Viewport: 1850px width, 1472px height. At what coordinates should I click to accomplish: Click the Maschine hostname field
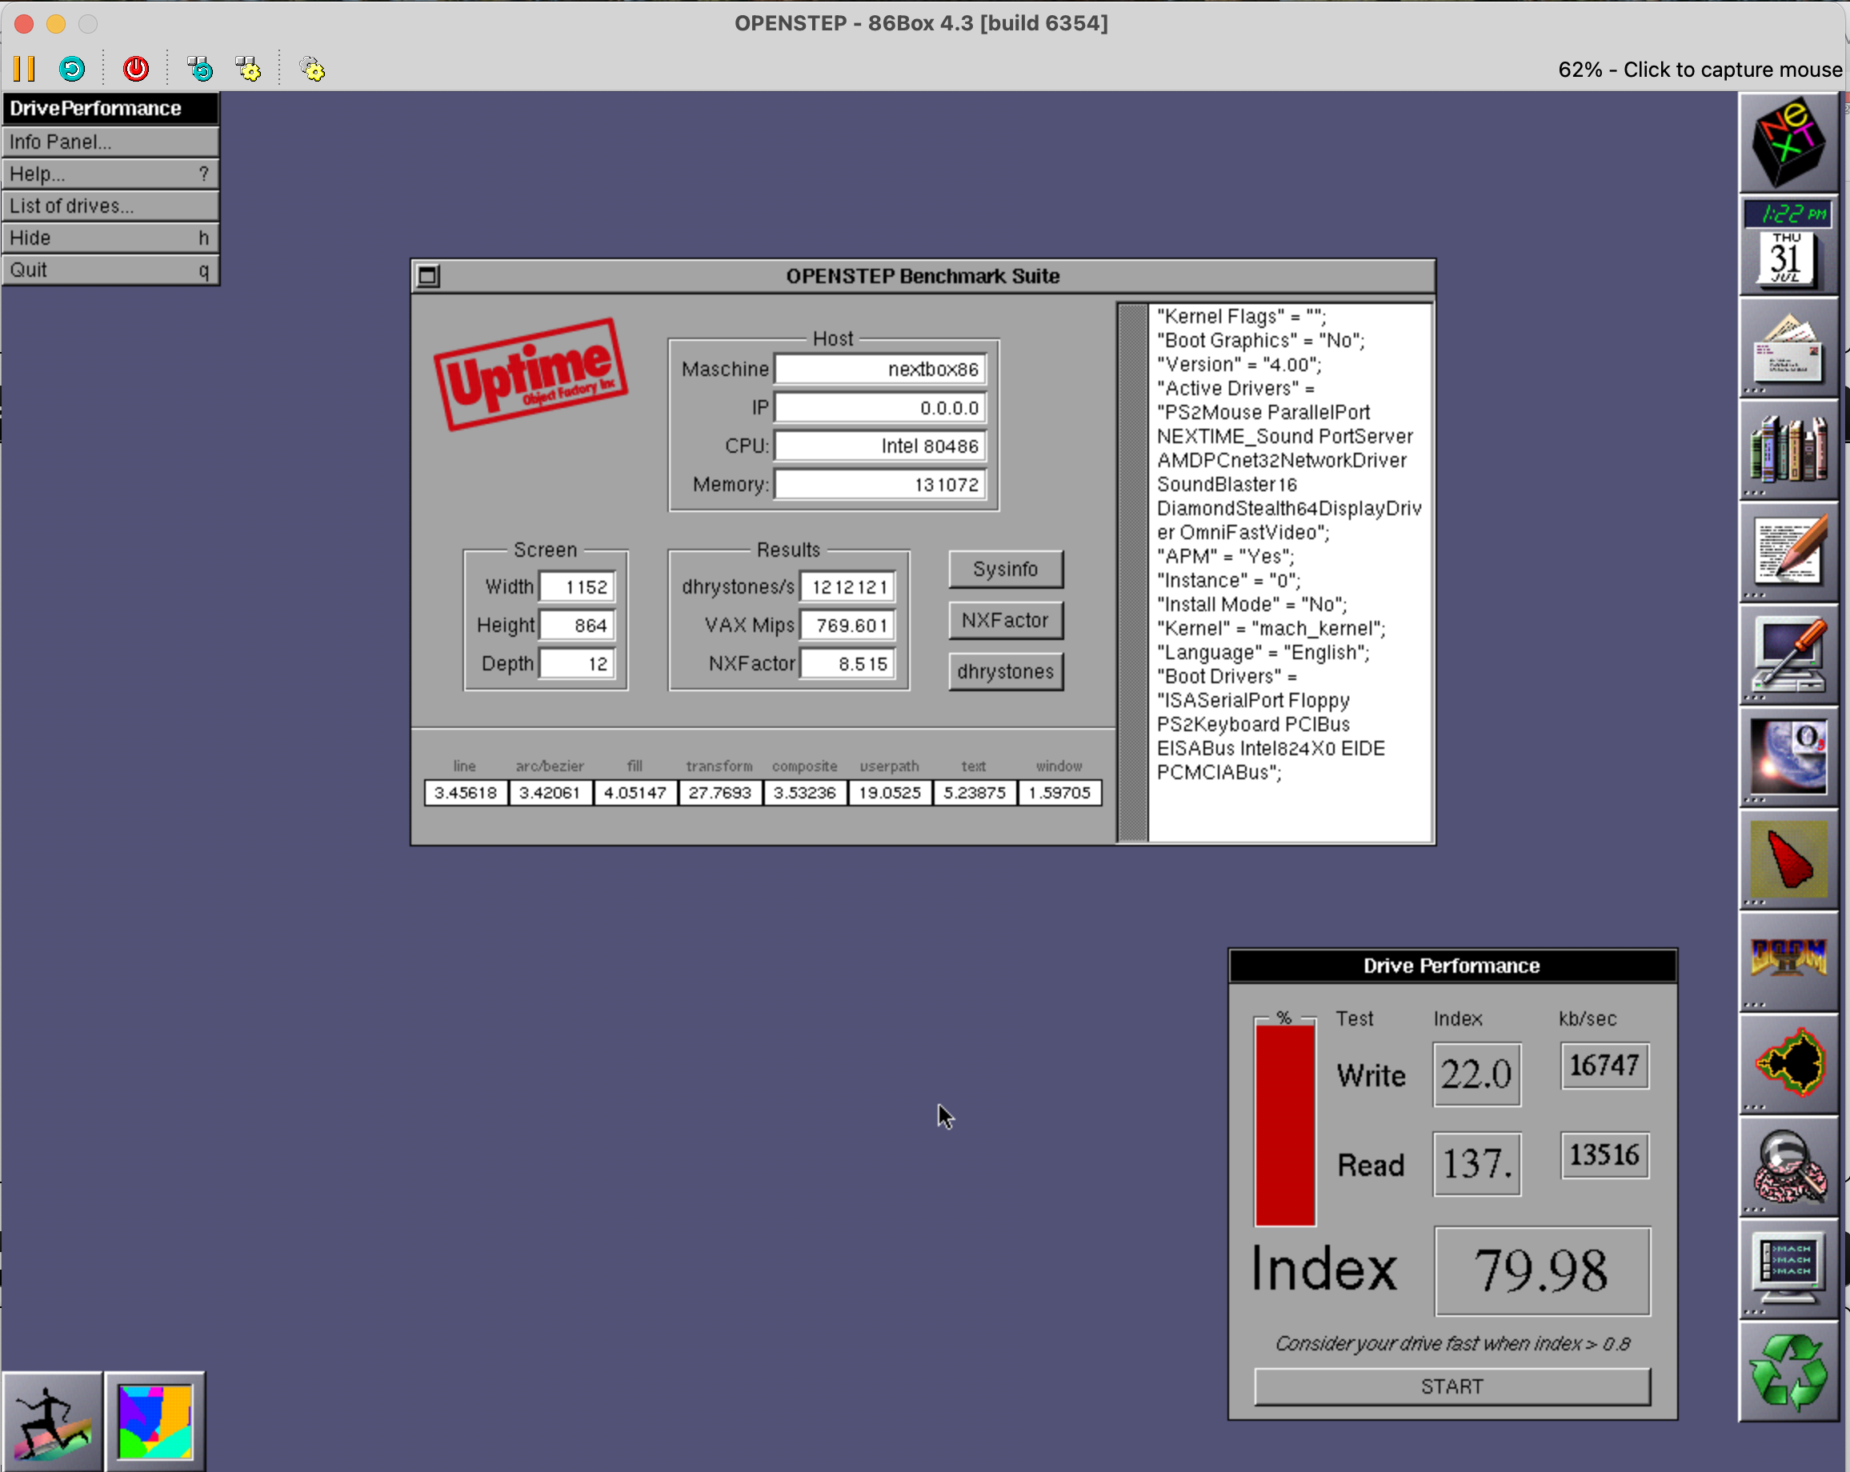[x=879, y=370]
